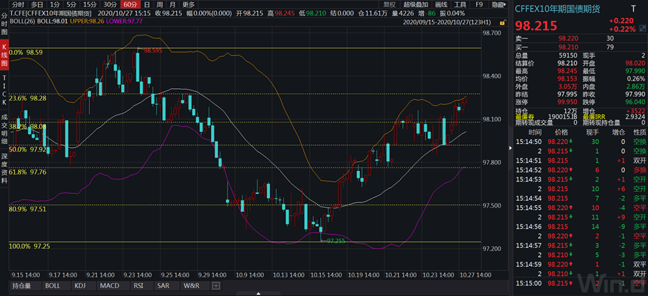Image resolution: width=648 pixels, height=296 pixels.
Task: Open the 复权 adjustment option
Action: click(390, 5)
